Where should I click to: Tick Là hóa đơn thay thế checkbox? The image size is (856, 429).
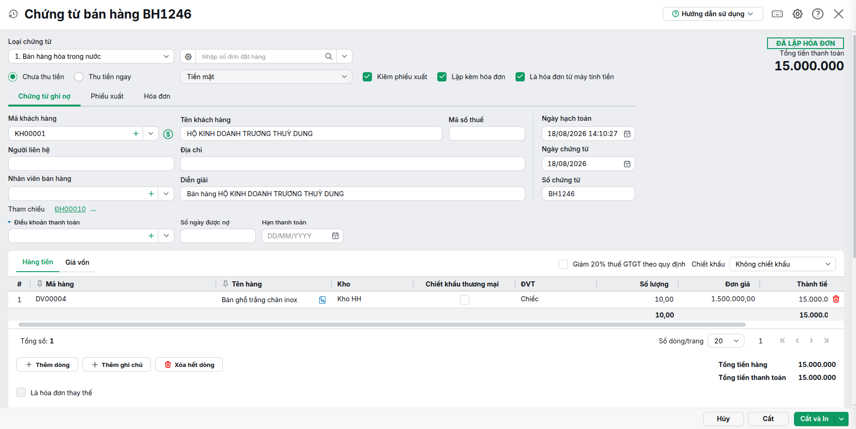[x=21, y=392]
